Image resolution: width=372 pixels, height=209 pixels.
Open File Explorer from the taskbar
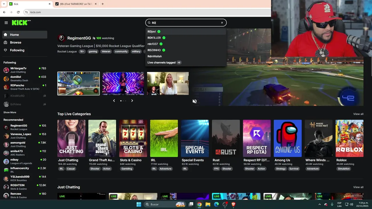click(208, 204)
